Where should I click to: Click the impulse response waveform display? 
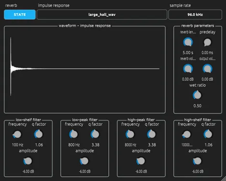click(85, 69)
